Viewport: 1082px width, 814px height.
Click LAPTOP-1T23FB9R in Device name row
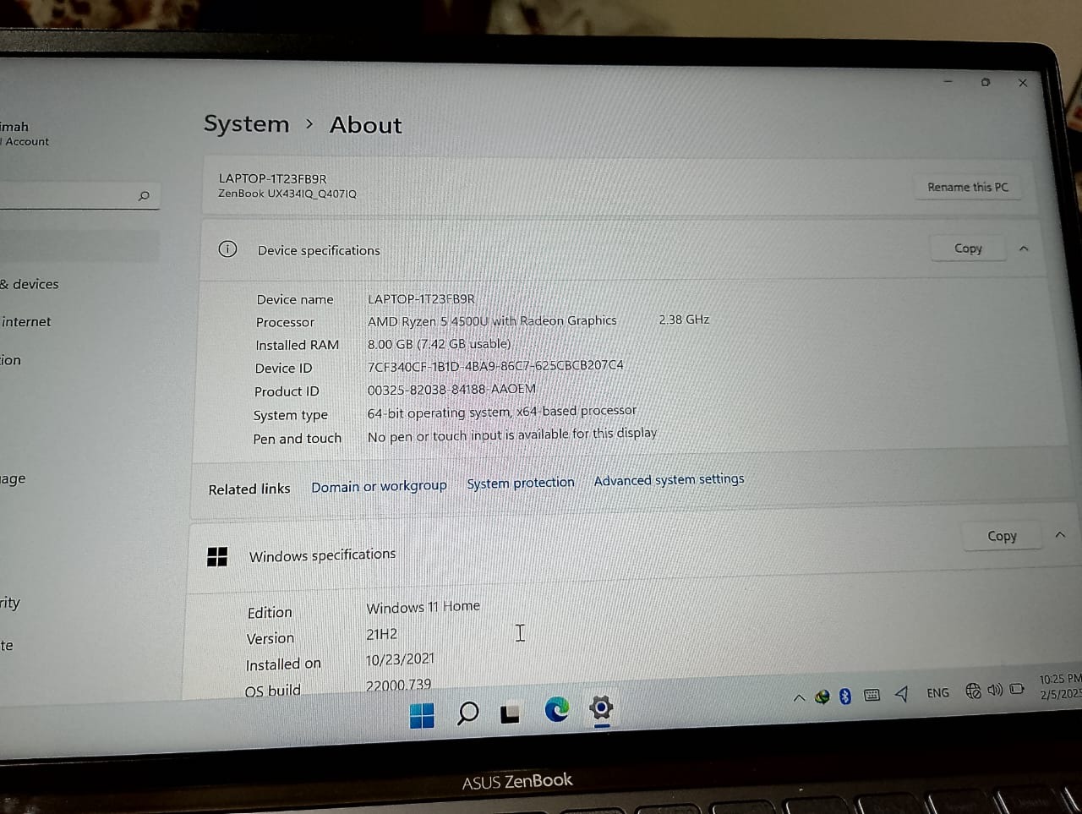(421, 299)
